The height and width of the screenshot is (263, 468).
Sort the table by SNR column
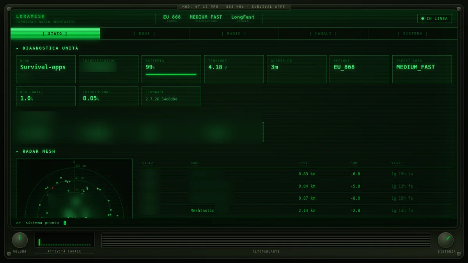coord(354,163)
